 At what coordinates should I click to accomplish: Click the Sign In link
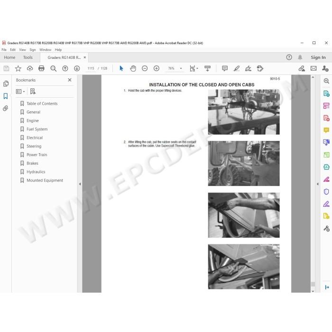(x=318, y=57)
